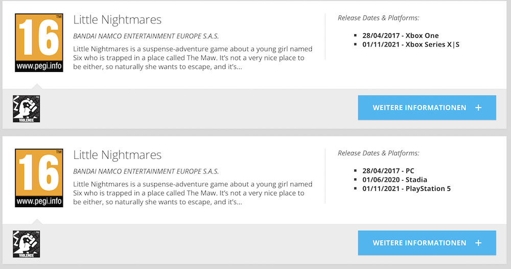
Task: Select the 01/11/2021 Xbox Series X|S release
Action: 411,44
